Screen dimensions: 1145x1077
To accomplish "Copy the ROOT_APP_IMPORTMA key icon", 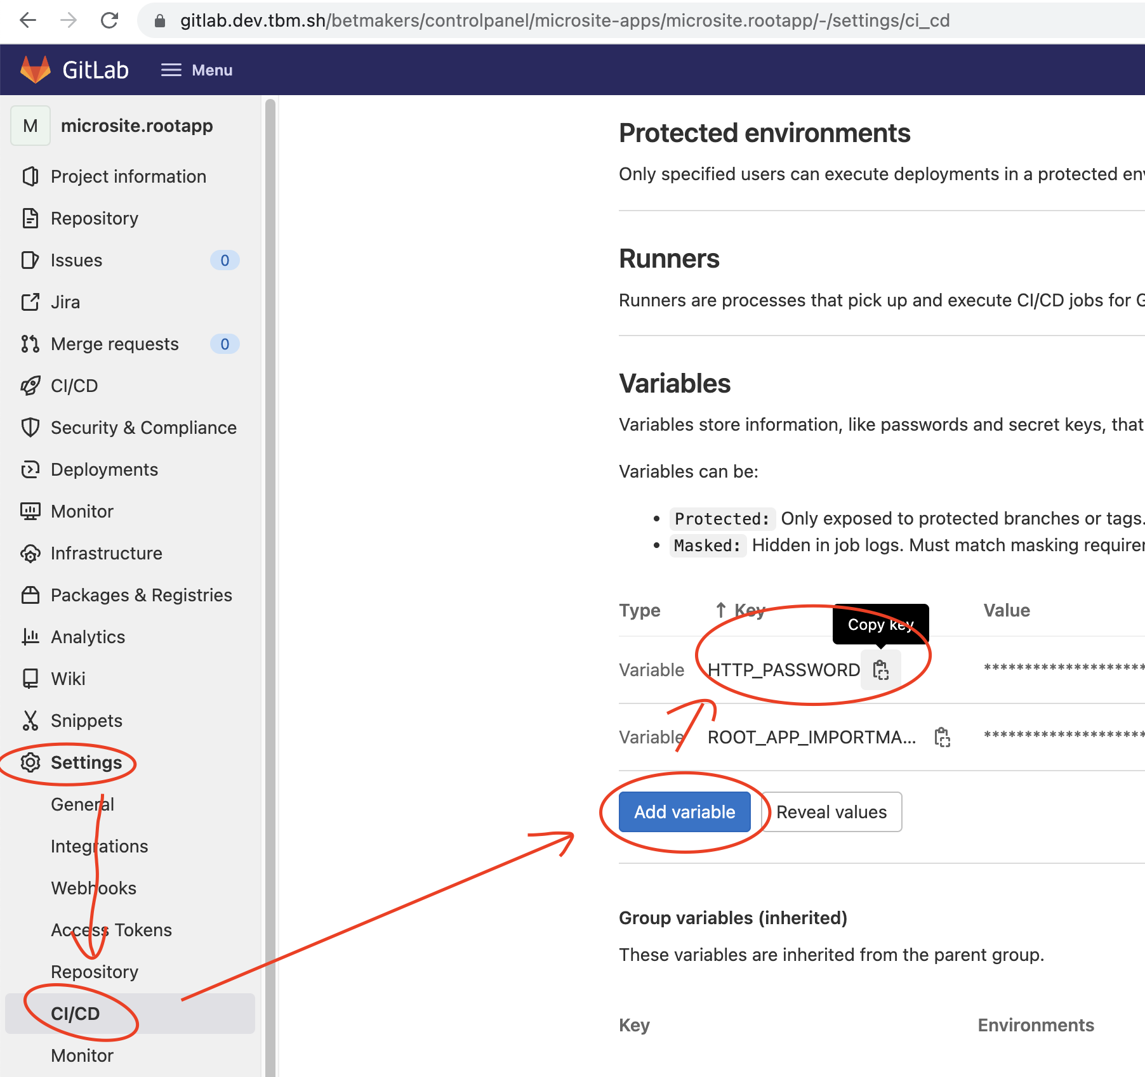I will pyautogui.click(x=942, y=737).
